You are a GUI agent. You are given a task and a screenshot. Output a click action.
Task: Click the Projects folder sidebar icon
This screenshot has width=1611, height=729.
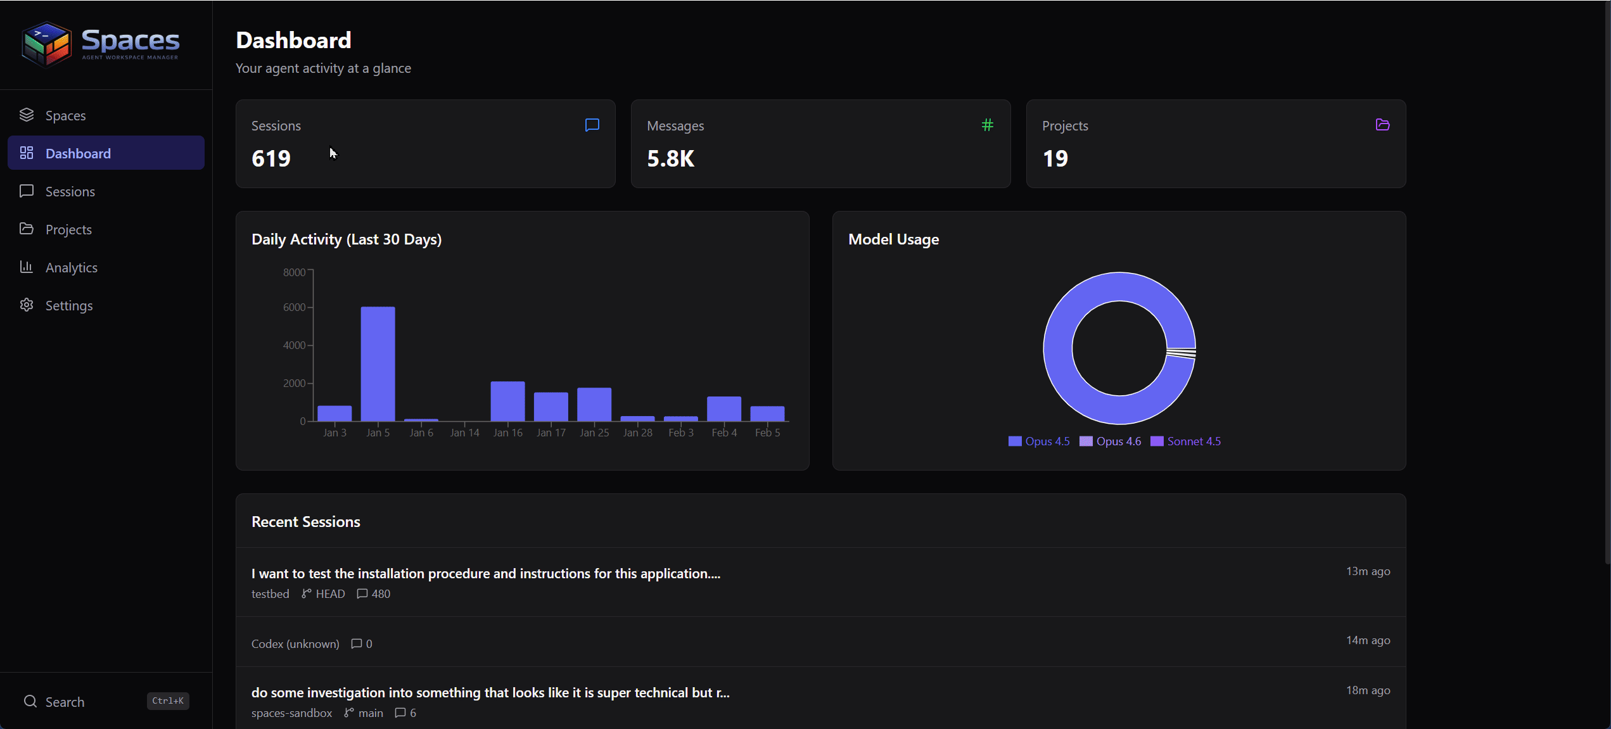pyautogui.click(x=27, y=229)
